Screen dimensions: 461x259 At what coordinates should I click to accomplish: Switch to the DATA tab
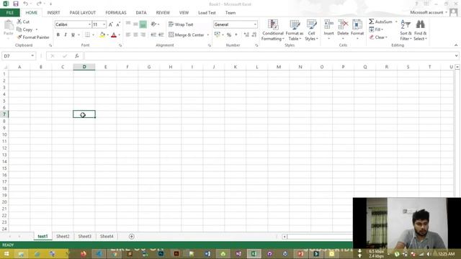pos(141,13)
